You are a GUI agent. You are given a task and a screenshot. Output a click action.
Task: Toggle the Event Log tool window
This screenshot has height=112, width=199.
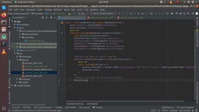tap(168, 107)
